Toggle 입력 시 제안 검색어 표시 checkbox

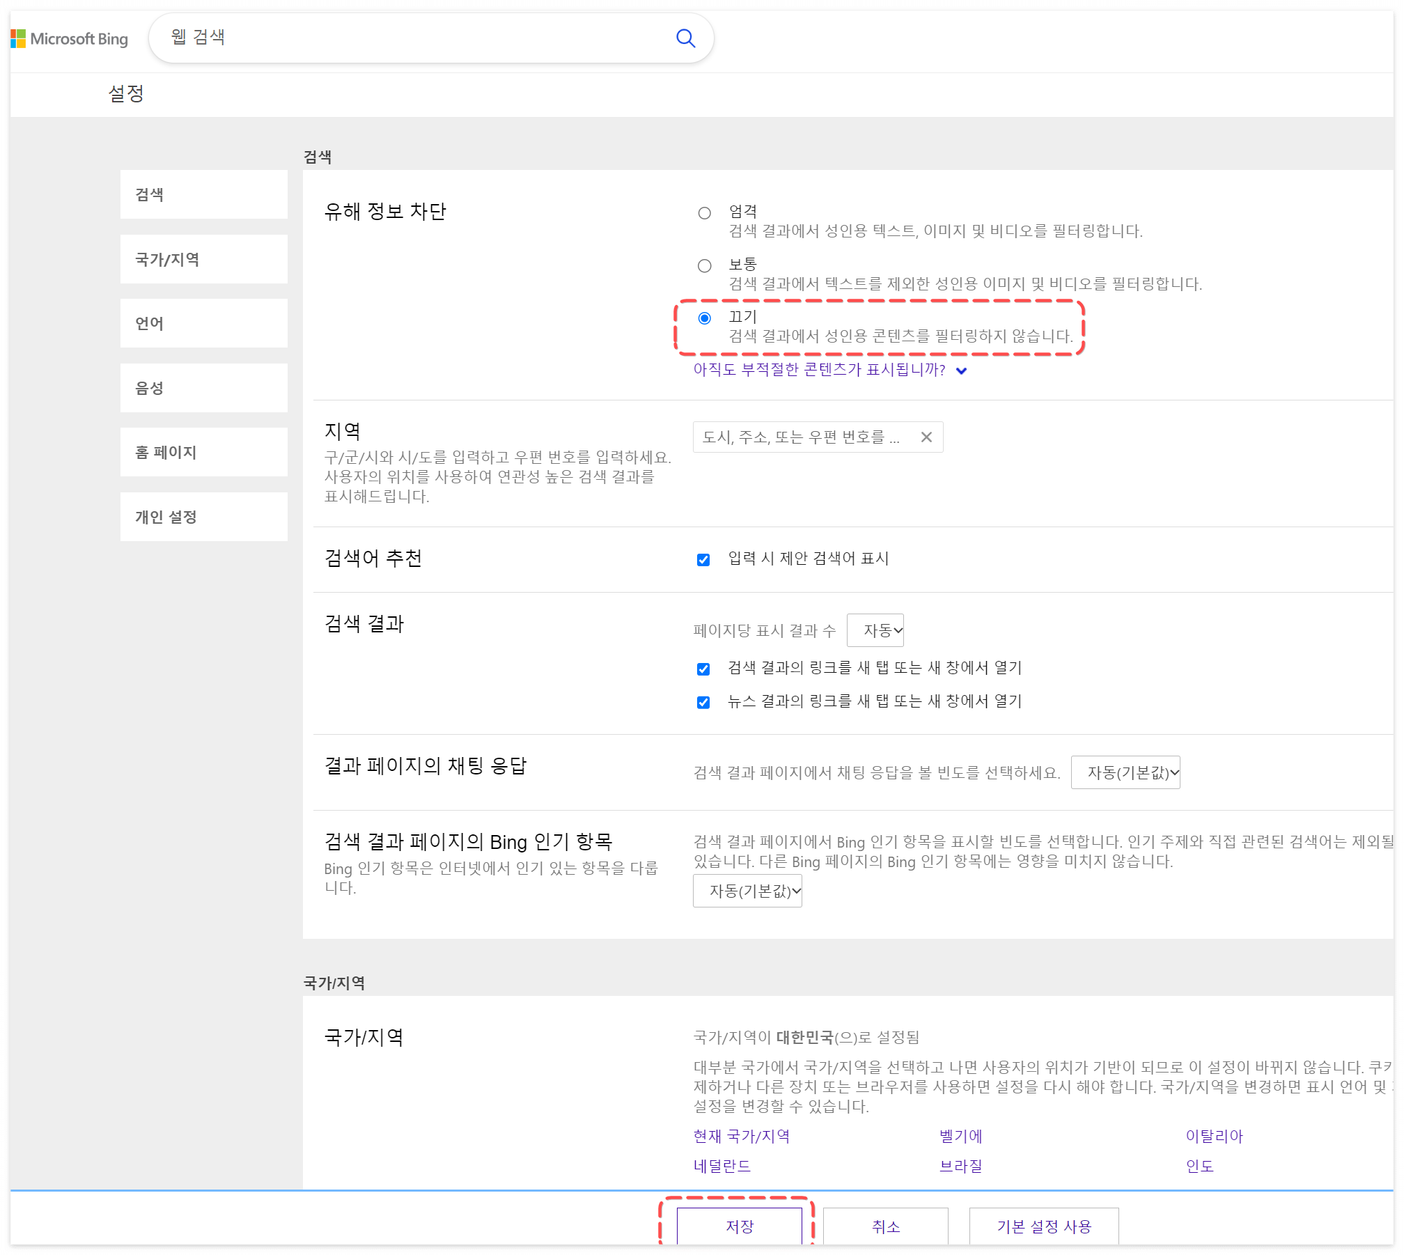coord(703,560)
